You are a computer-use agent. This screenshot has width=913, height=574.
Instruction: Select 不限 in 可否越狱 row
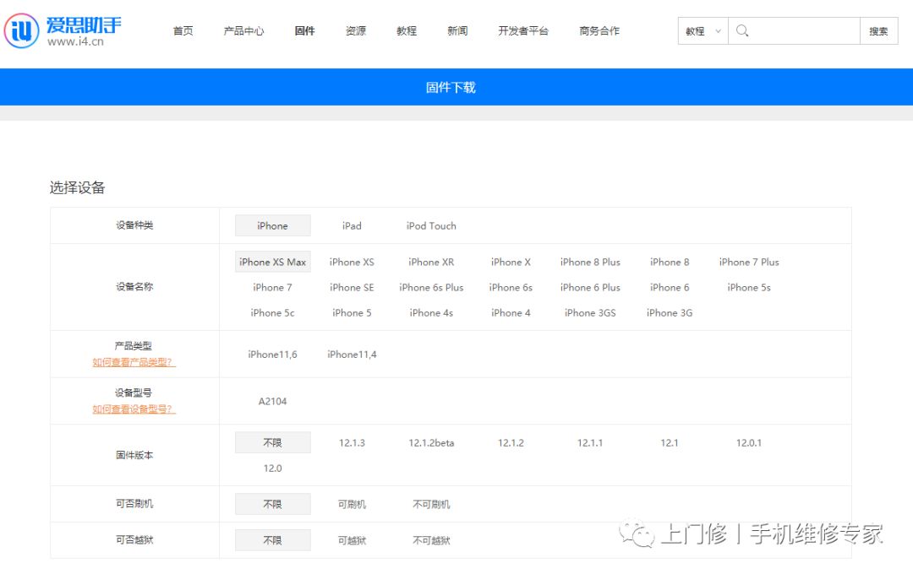[x=272, y=540]
